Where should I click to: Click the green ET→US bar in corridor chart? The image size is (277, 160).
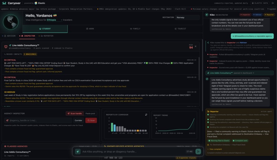112,127
